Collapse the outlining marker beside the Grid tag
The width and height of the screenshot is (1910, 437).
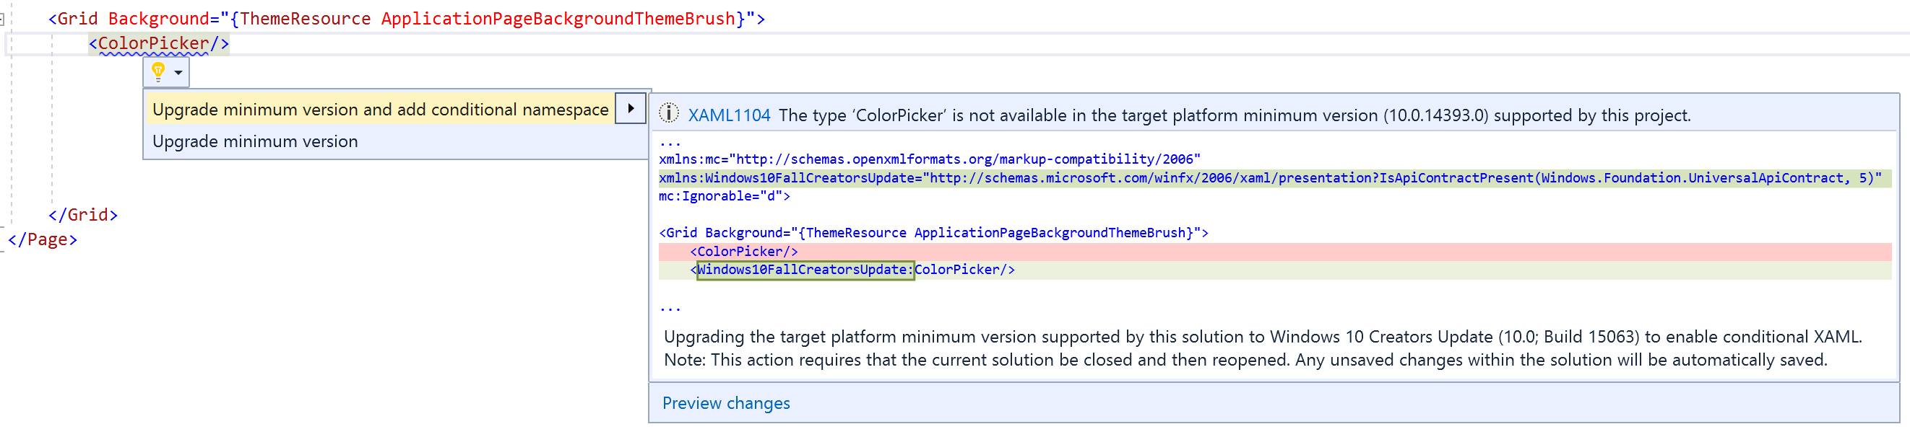2,19
